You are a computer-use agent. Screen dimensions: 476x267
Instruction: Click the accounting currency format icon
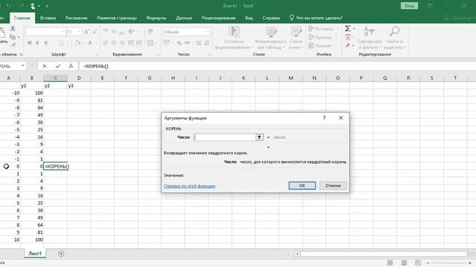coord(167,43)
